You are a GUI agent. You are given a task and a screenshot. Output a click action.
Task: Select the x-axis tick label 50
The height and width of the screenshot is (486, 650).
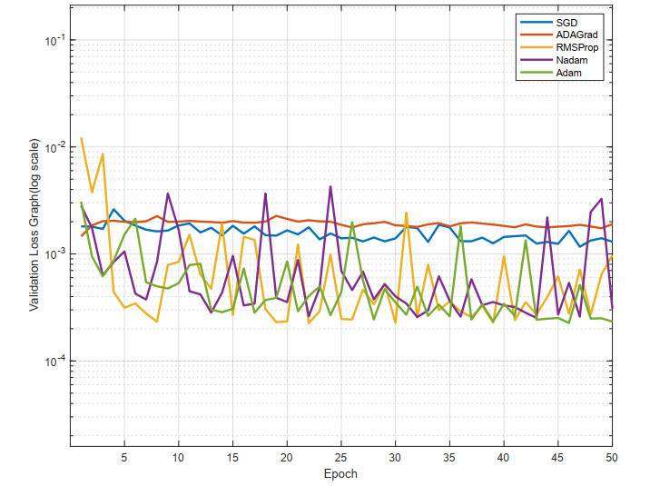point(612,457)
